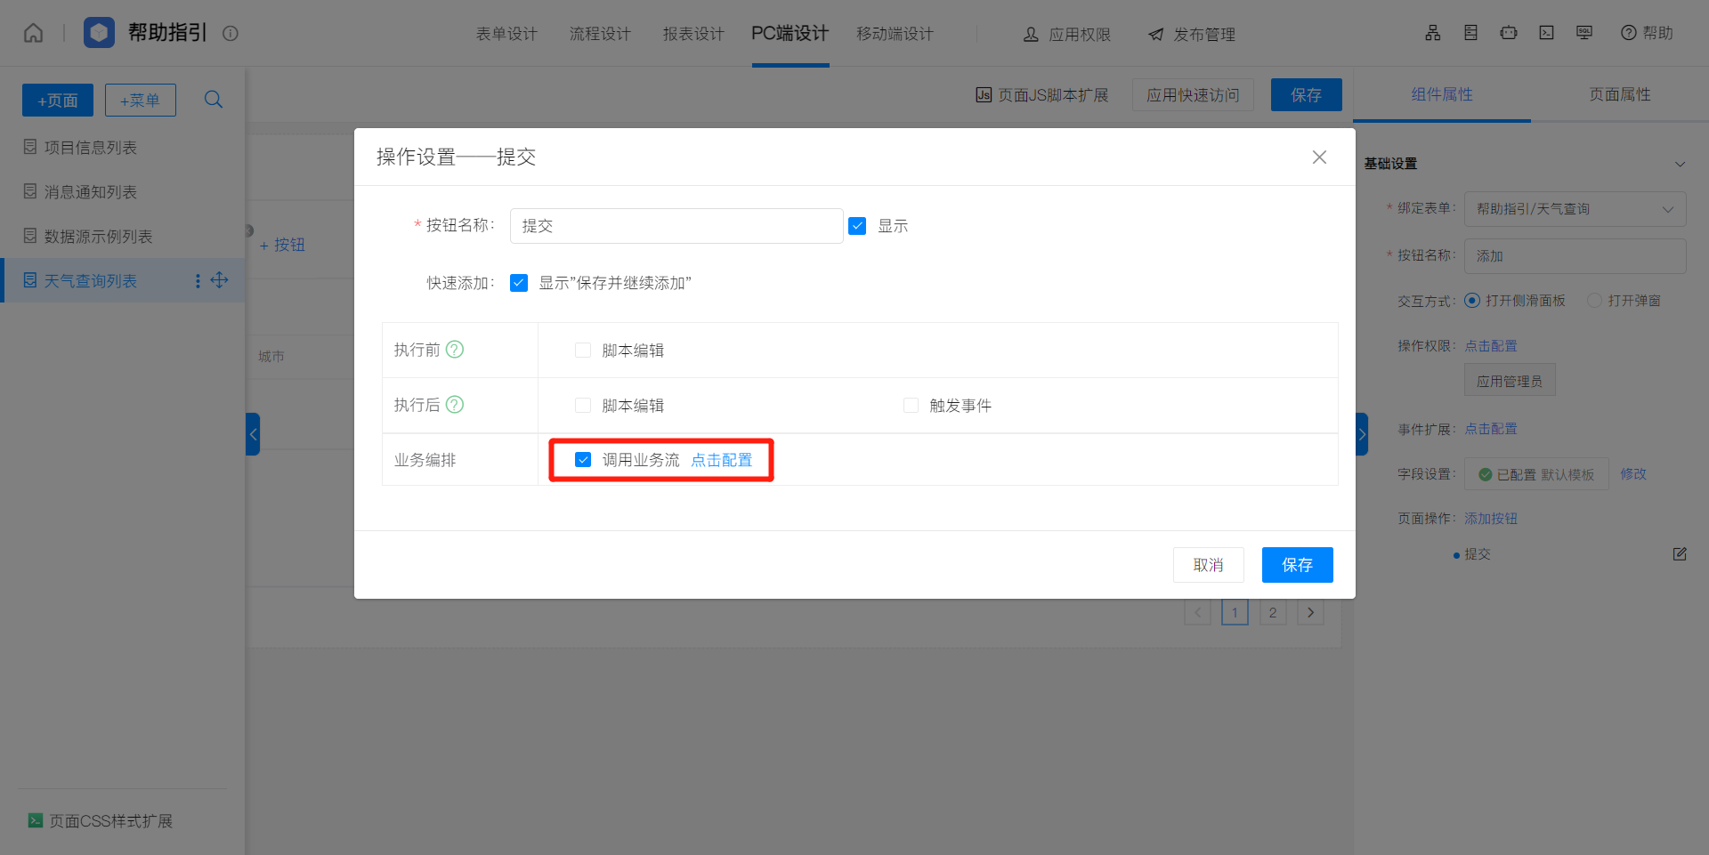Open 页面CSS样式扩展
The width and height of the screenshot is (1709, 855).
pyautogui.click(x=101, y=821)
